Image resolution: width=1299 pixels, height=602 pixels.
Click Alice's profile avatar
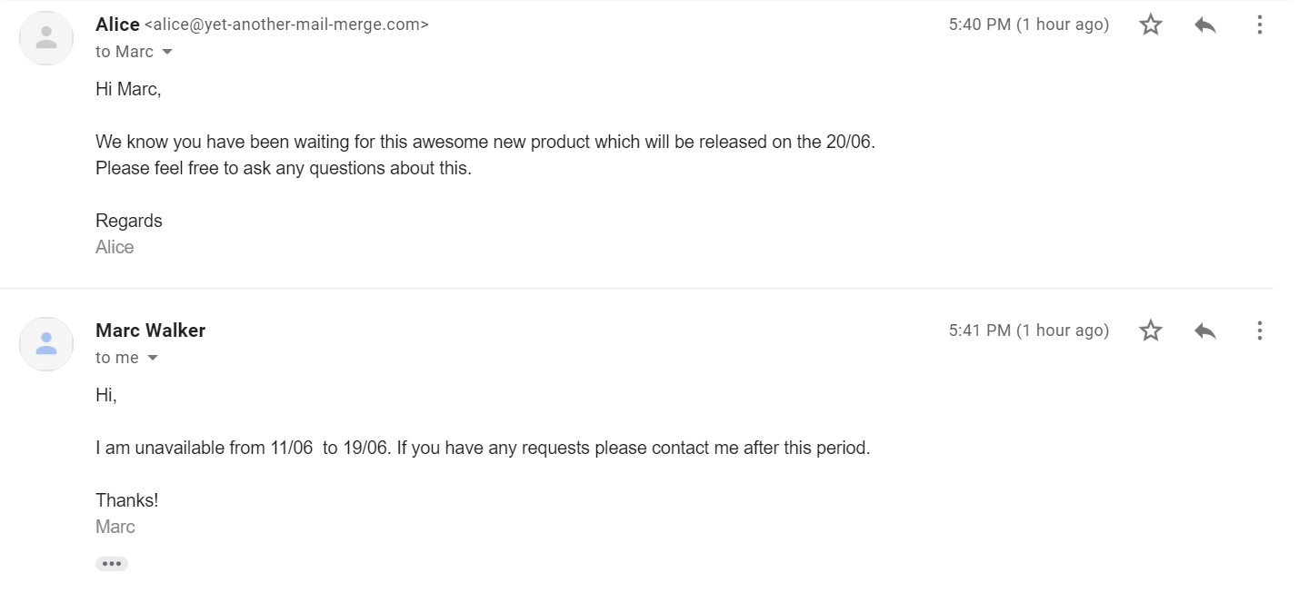coord(46,38)
